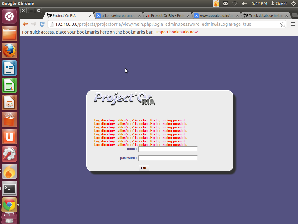The width and height of the screenshot is (298, 224).
Task: Open the Chrome hamburger menu
Action: 293,24
